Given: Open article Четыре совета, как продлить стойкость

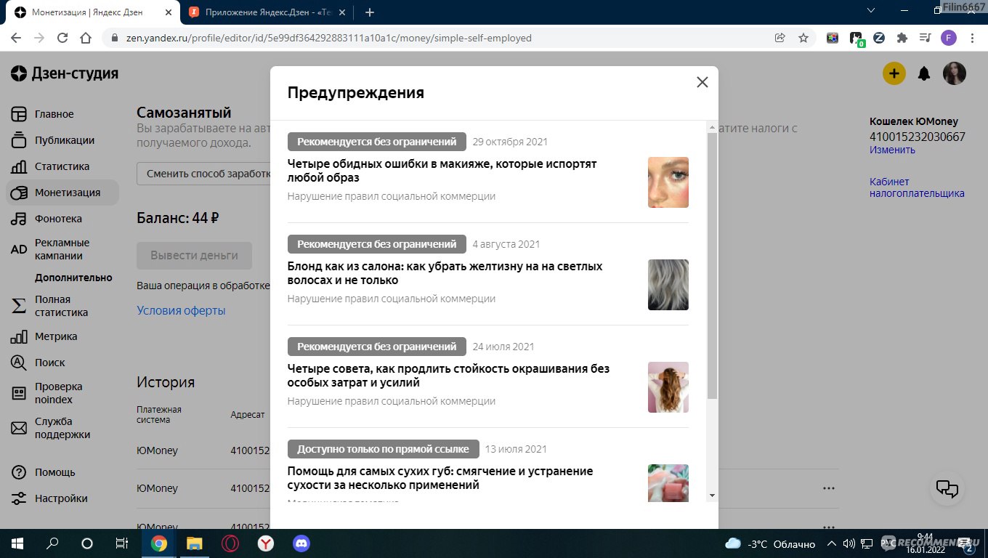Looking at the screenshot, I should point(448,376).
